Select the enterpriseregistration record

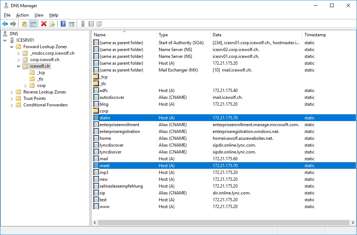tap(224, 132)
